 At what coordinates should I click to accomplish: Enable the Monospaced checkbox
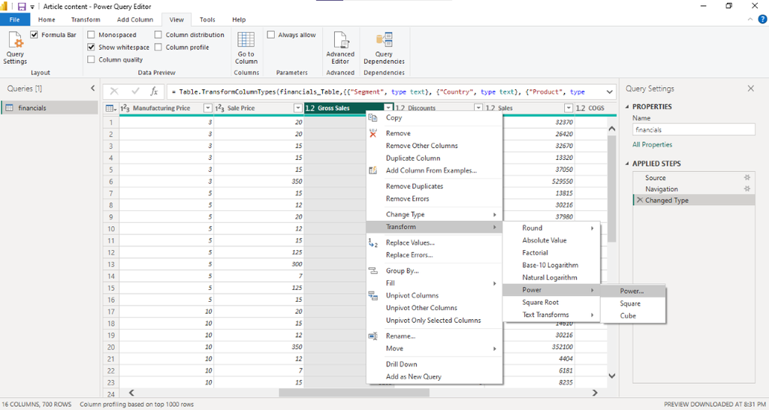click(x=92, y=35)
